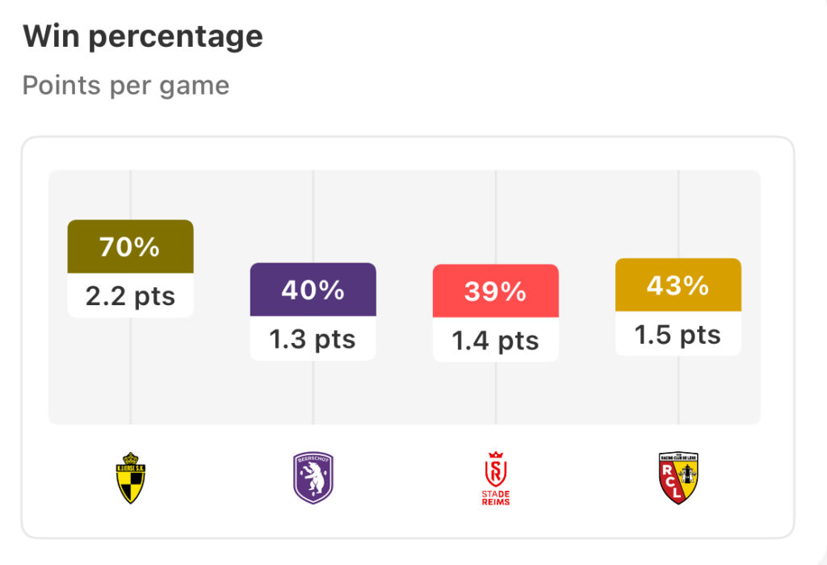Tap the RC Lens shield crest
The width and height of the screenshot is (827, 565).
[678, 478]
